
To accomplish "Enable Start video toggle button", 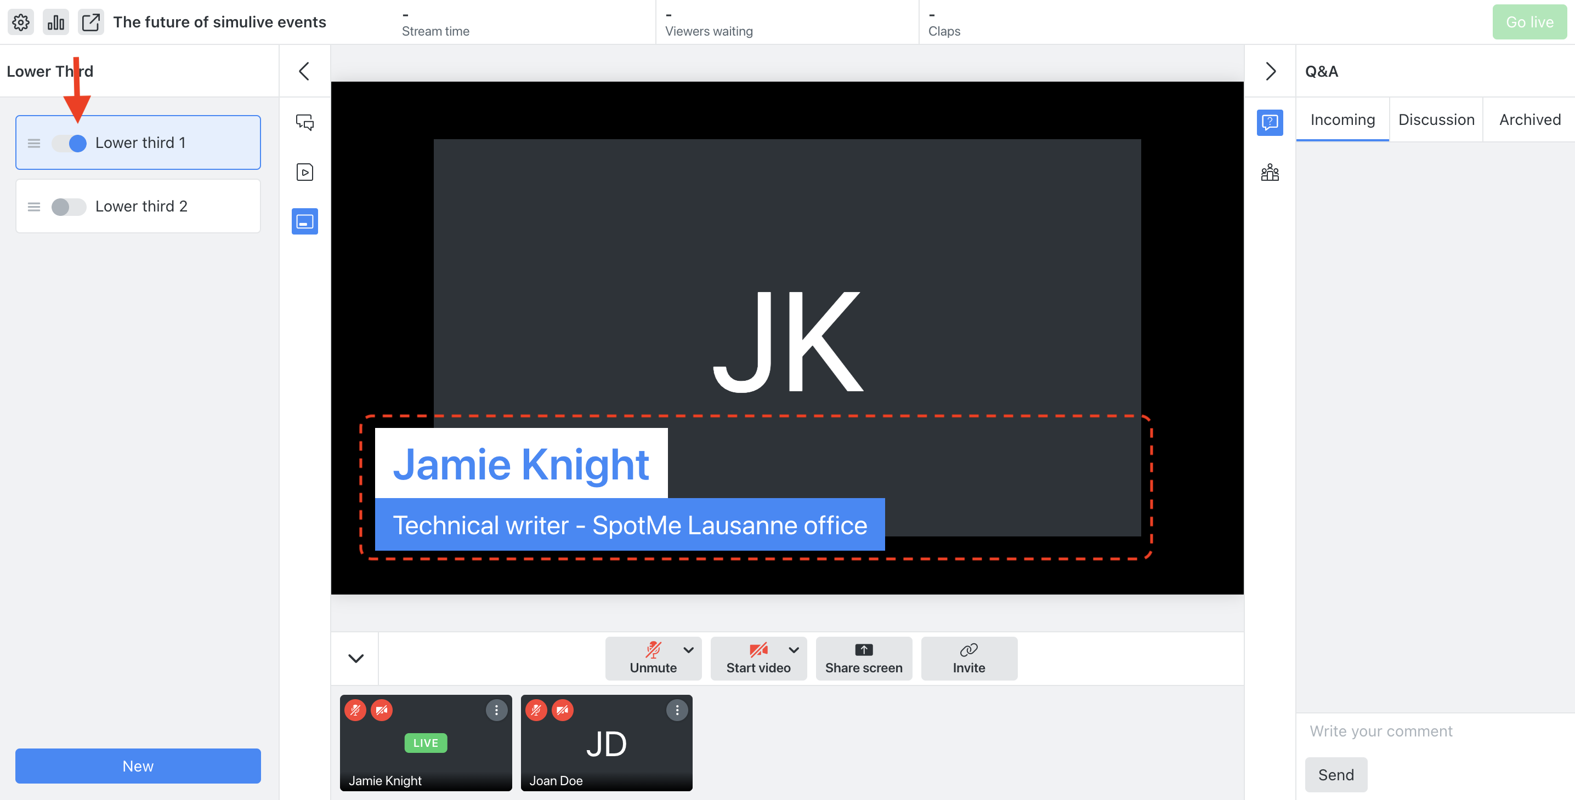I will tap(760, 657).
